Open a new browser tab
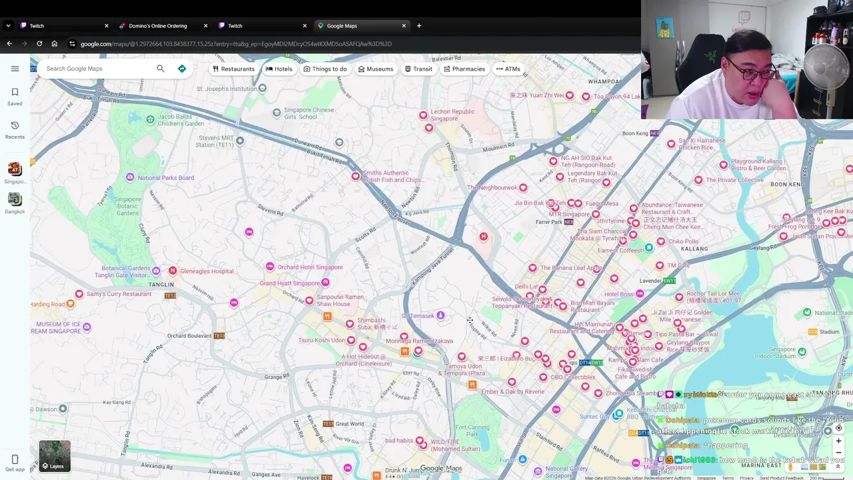This screenshot has height=480, width=853. tap(419, 25)
